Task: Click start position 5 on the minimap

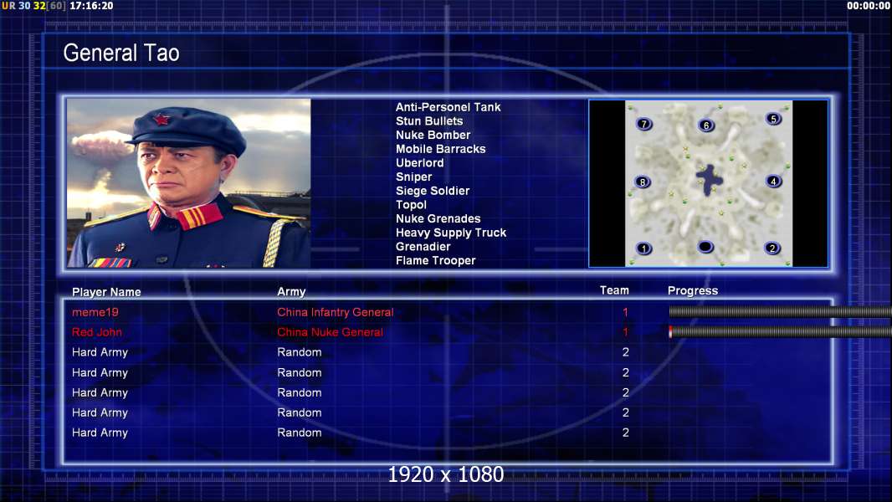Action: coord(773,119)
